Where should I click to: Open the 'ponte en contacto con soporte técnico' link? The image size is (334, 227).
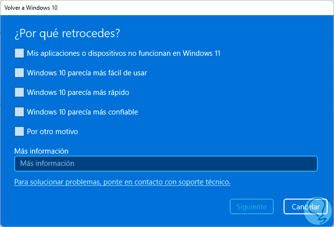point(122,182)
